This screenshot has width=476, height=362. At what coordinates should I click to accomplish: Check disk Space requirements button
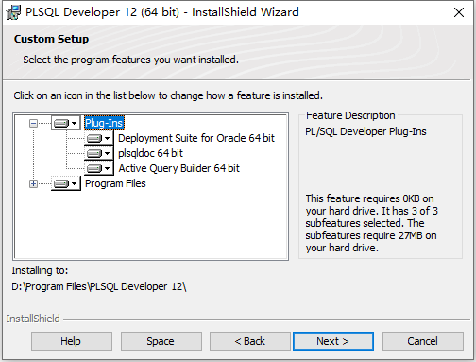click(x=161, y=341)
